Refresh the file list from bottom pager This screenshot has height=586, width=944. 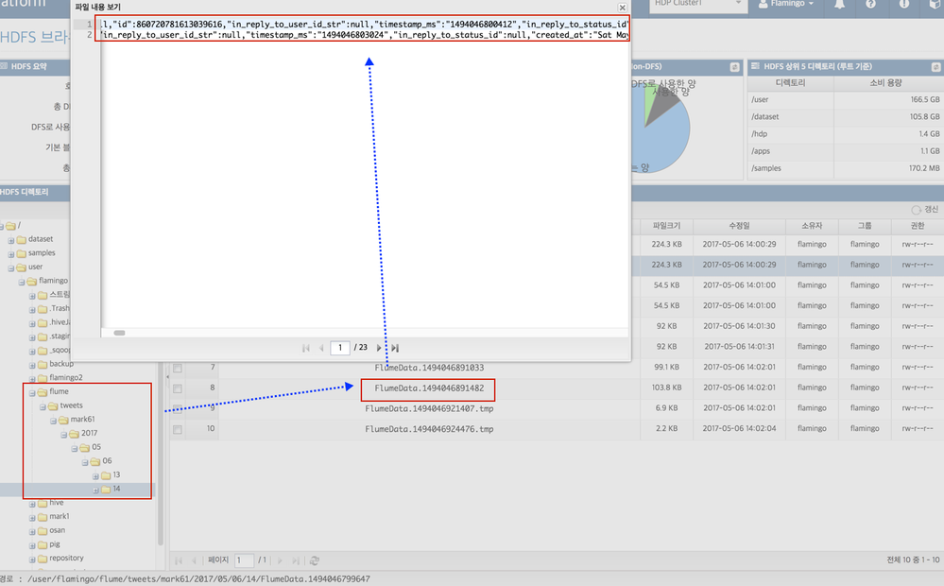[315, 560]
